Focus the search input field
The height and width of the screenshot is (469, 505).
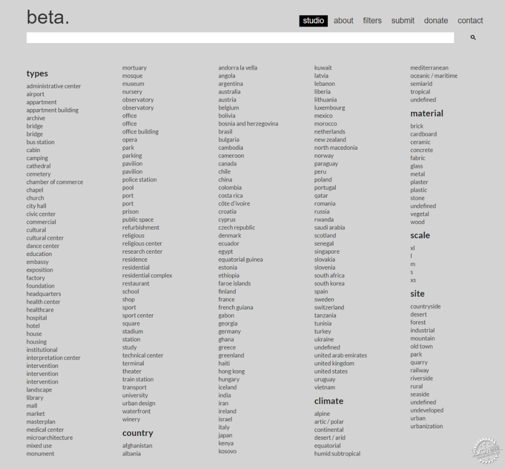click(x=240, y=38)
